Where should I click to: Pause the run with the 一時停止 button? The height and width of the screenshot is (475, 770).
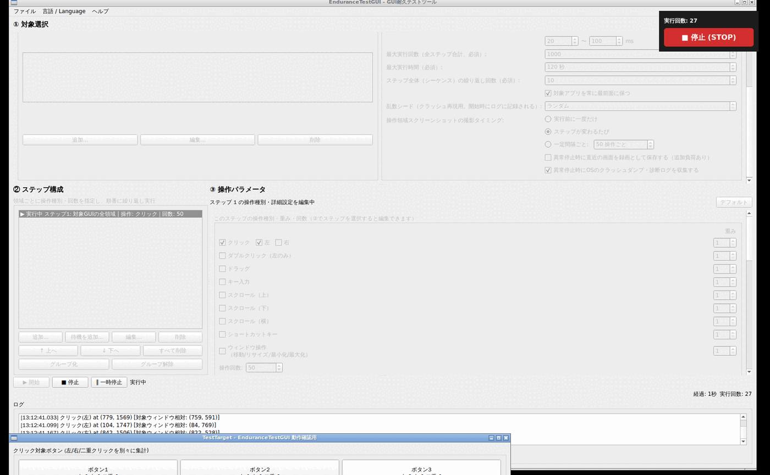tap(109, 382)
